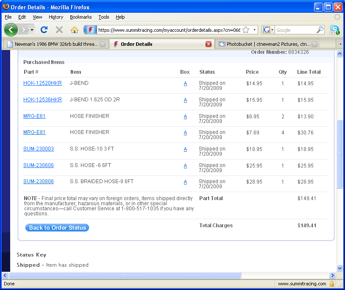This screenshot has width=345, height=290.
Task: Click vertical scrollbar up arrow
Action: click(339, 54)
